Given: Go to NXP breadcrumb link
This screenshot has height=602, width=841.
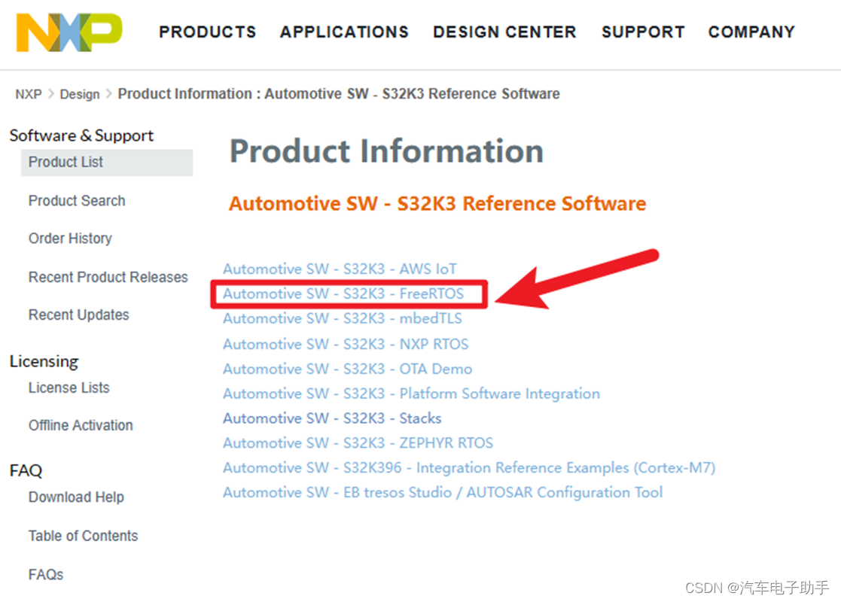Looking at the screenshot, I should pyautogui.click(x=29, y=94).
